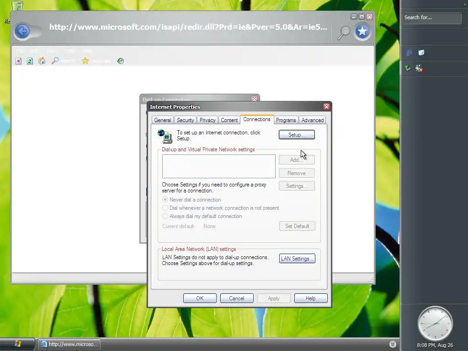Go back with the blue Back arrow button
Screen dimensions: 468x351
pos(23,31)
